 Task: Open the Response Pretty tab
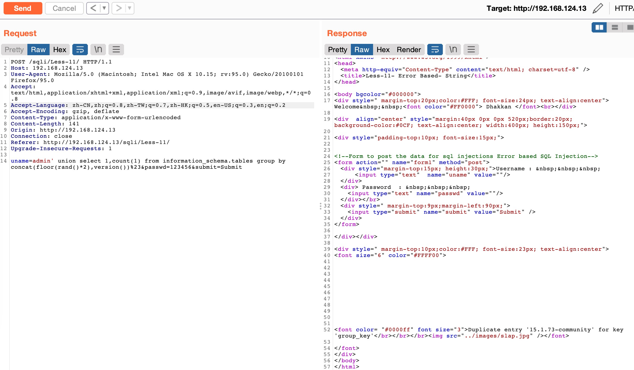337,50
